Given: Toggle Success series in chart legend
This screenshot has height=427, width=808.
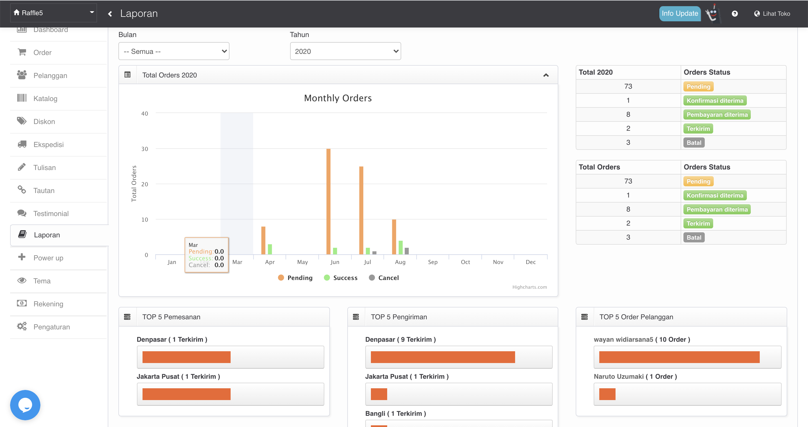Looking at the screenshot, I should 341,278.
